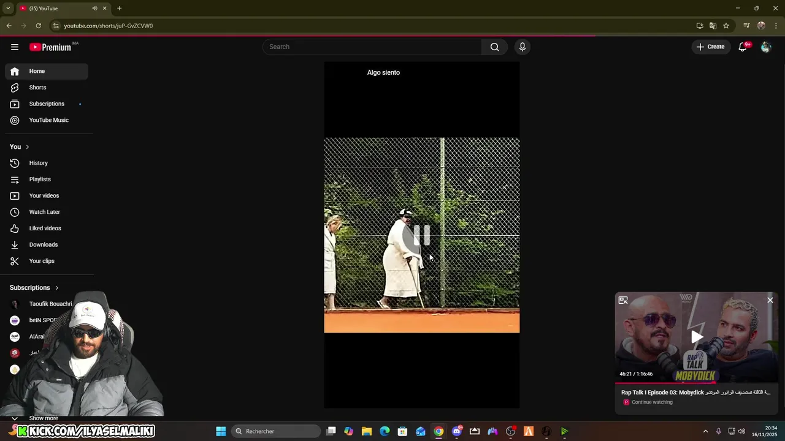Screen dimensions: 785x441
Task: Click the Algo siento Short title
Action: click(383, 72)
